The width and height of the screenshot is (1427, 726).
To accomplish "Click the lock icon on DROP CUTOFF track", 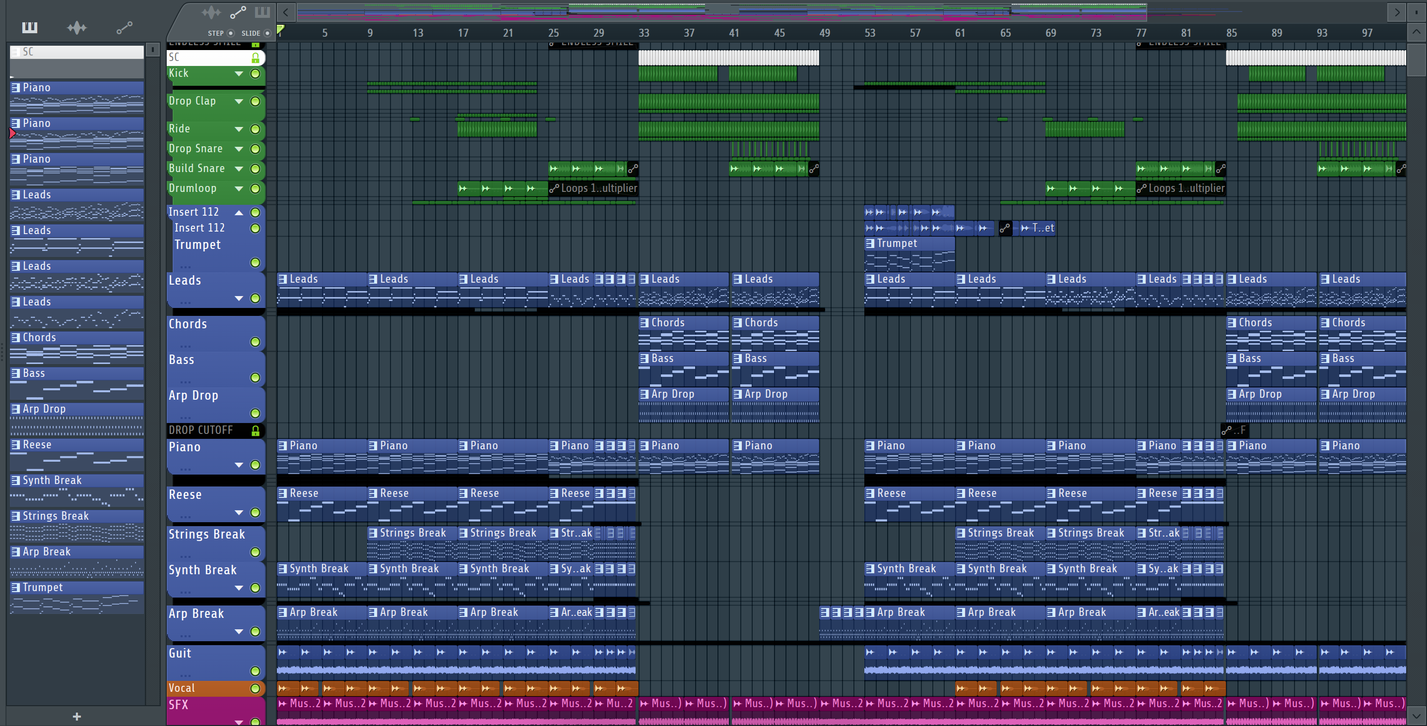I will pyautogui.click(x=256, y=430).
